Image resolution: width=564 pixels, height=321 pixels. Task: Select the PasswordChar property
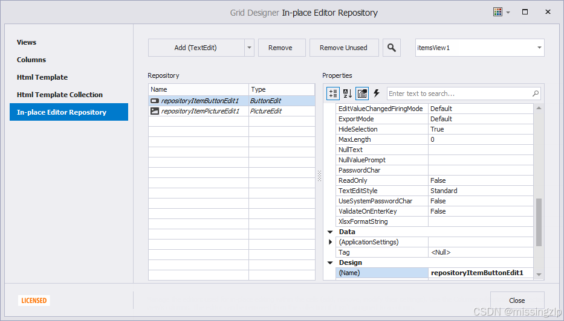[382, 170]
